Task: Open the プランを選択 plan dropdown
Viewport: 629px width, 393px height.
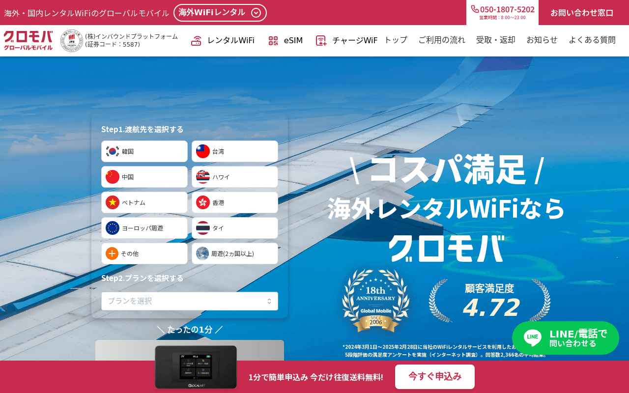Action: tap(190, 301)
